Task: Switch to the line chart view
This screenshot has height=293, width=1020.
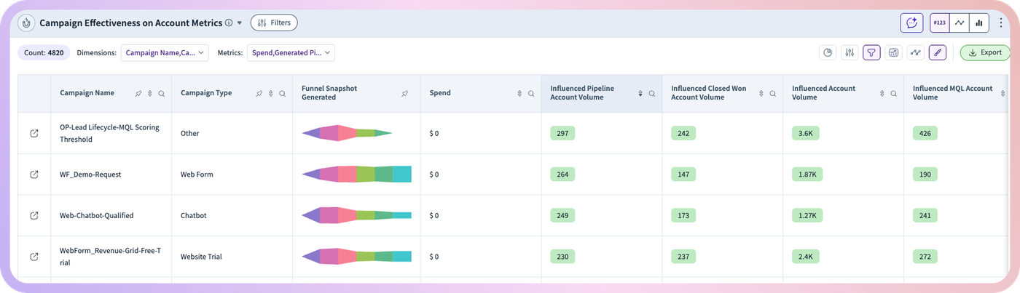Action: 960,23
